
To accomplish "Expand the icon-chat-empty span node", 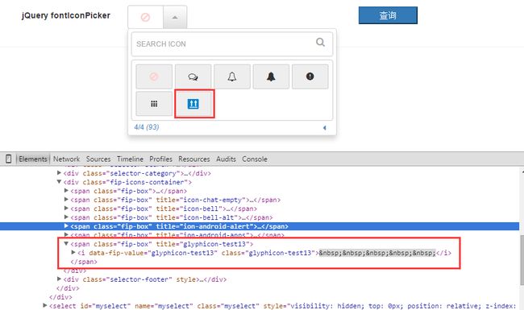I will 66,200.
